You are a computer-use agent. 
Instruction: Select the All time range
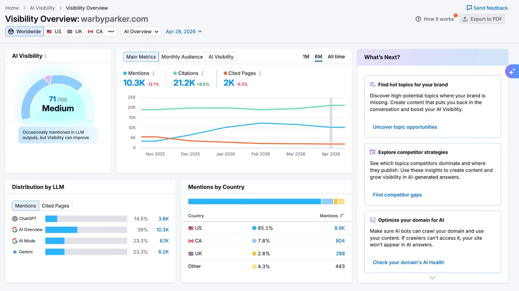point(336,57)
